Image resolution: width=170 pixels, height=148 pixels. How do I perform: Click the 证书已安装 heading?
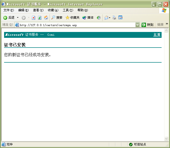coord(15,45)
